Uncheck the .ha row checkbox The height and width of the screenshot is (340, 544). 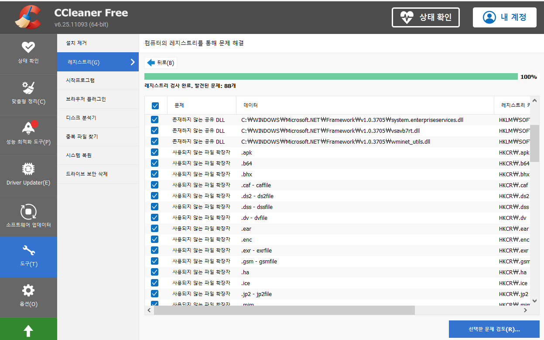tap(154, 272)
